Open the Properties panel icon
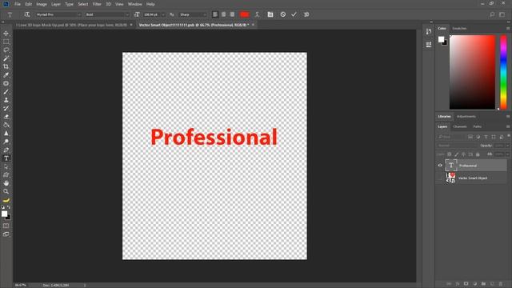512x288 pixels. pyautogui.click(x=429, y=44)
